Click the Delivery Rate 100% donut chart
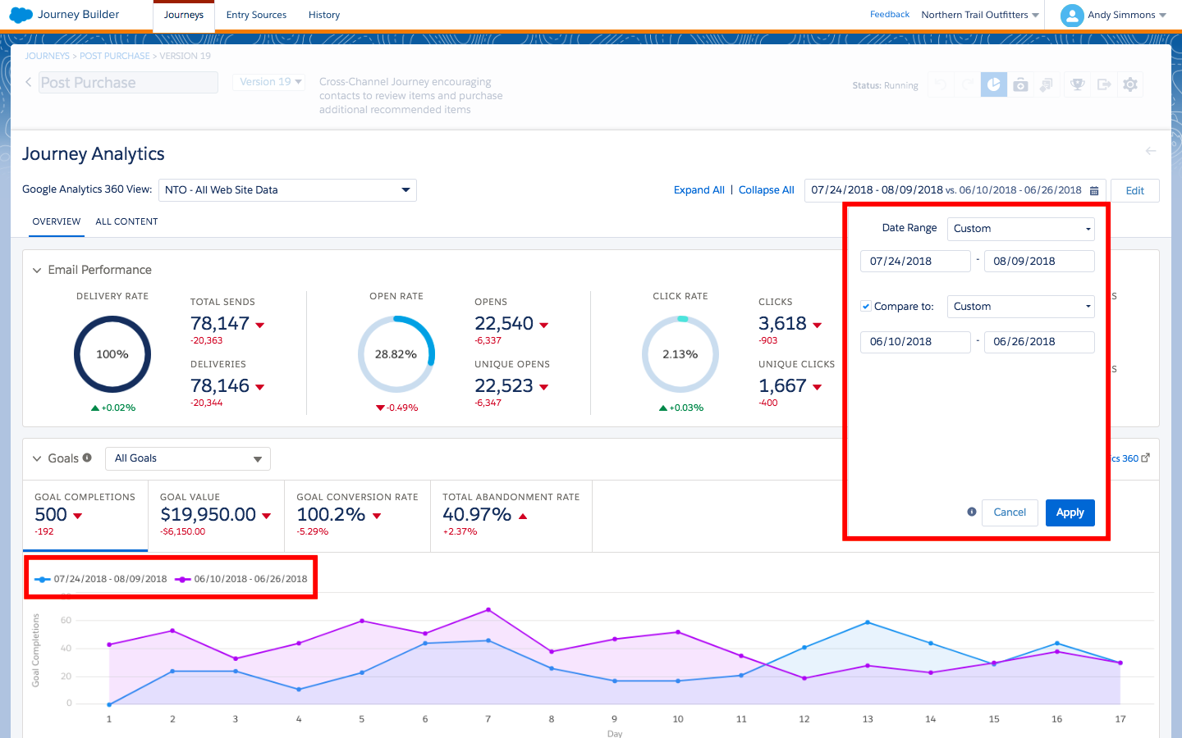The height and width of the screenshot is (738, 1182). 112,354
